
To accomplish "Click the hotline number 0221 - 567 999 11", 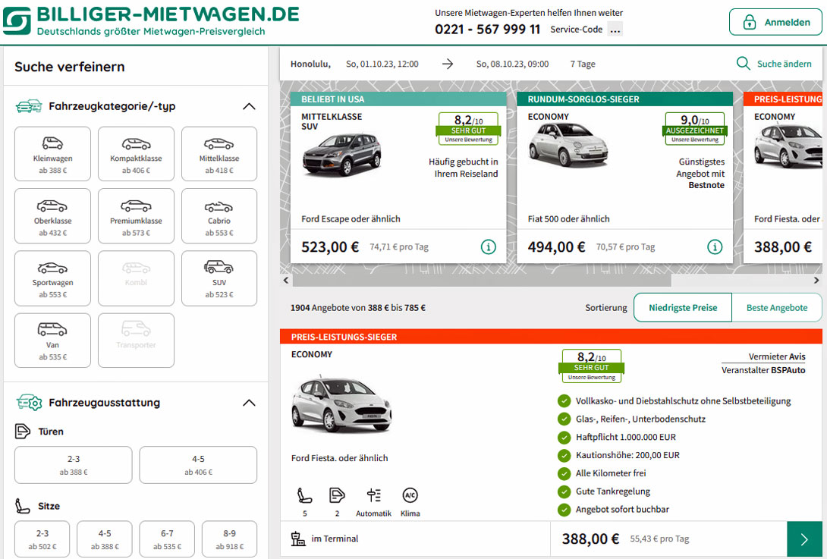I will tap(487, 29).
